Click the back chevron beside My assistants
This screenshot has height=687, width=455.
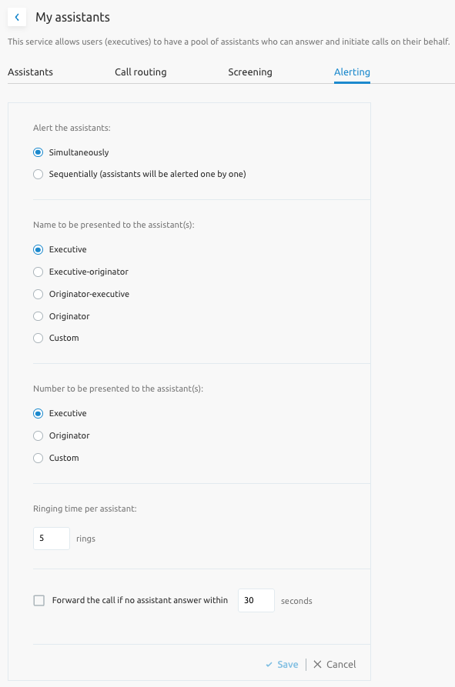pyautogui.click(x=17, y=17)
